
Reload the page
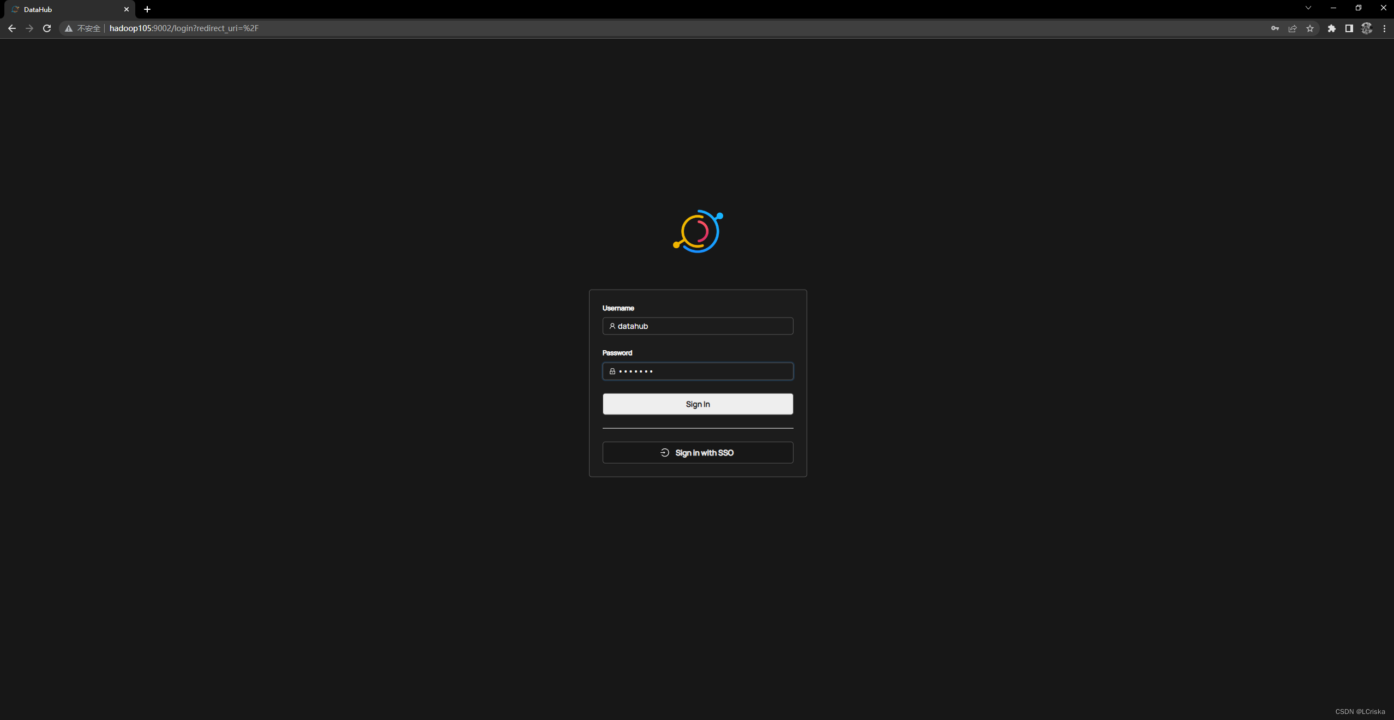click(47, 28)
